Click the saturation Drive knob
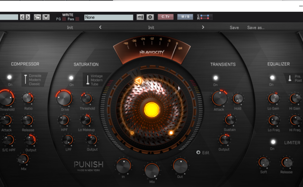303x187 pixels. point(64,98)
